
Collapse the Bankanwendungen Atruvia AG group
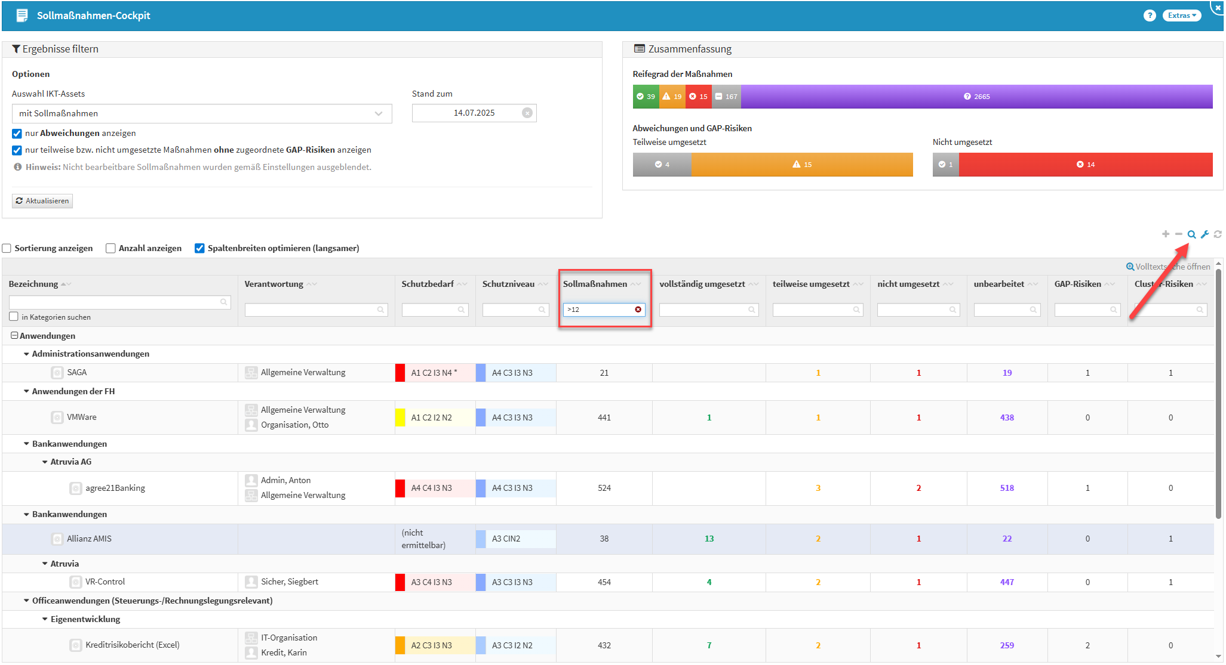point(45,462)
